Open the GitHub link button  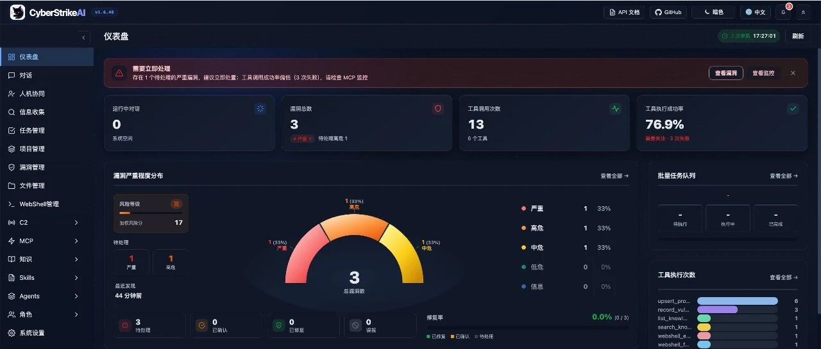668,12
